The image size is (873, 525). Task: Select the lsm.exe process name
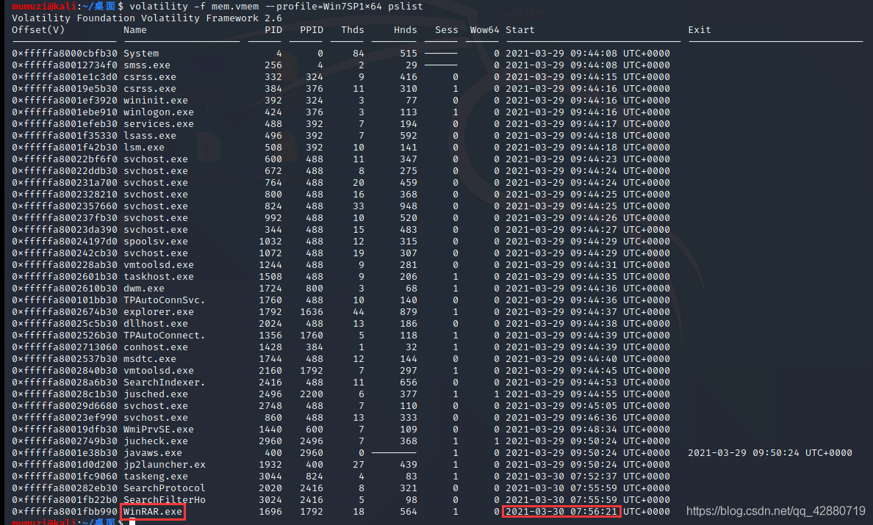tap(144, 148)
